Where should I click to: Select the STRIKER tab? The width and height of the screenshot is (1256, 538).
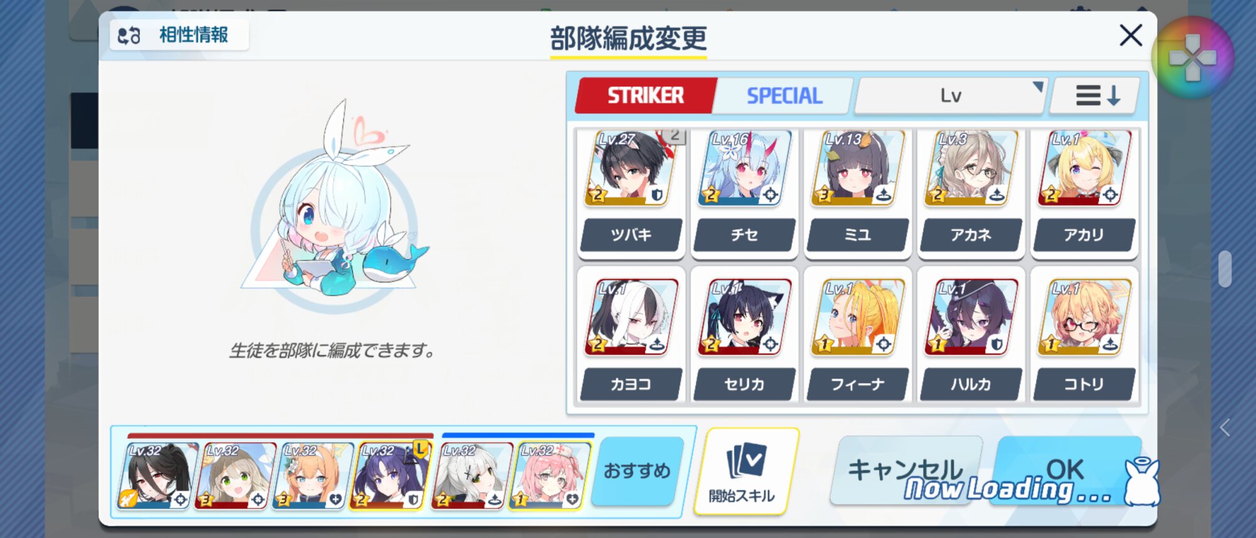pos(646,95)
